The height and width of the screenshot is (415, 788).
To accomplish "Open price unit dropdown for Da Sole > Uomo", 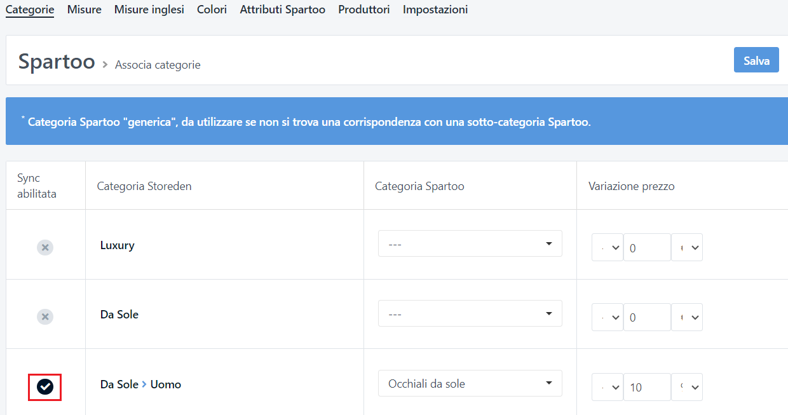I will (687, 387).
